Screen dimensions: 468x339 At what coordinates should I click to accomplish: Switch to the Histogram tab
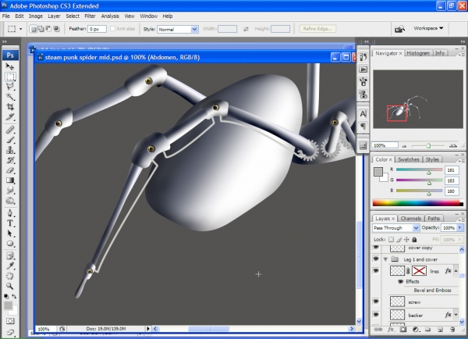click(x=418, y=53)
